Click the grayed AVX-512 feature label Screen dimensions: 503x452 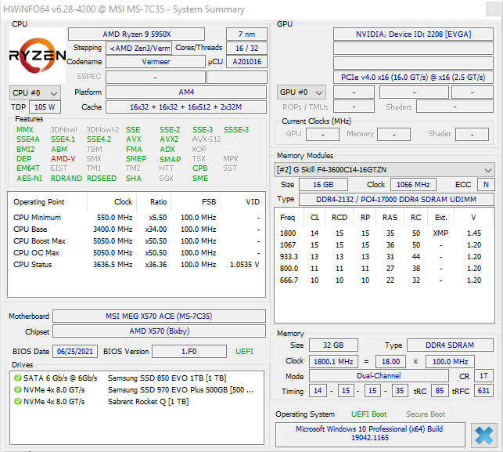(x=207, y=139)
